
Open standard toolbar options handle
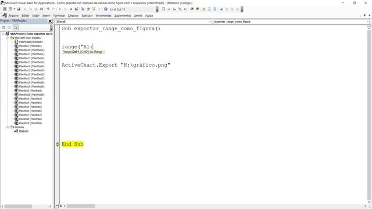(x=157, y=9)
